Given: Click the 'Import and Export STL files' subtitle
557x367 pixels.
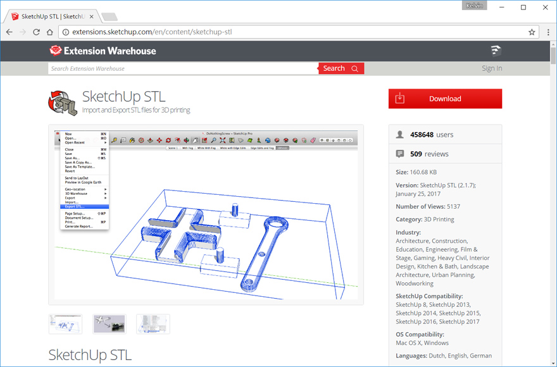Looking at the screenshot, I should (136, 110).
